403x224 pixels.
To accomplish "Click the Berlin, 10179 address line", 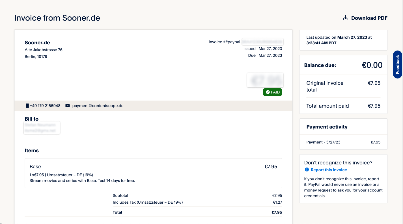I will [x=36, y=56].
